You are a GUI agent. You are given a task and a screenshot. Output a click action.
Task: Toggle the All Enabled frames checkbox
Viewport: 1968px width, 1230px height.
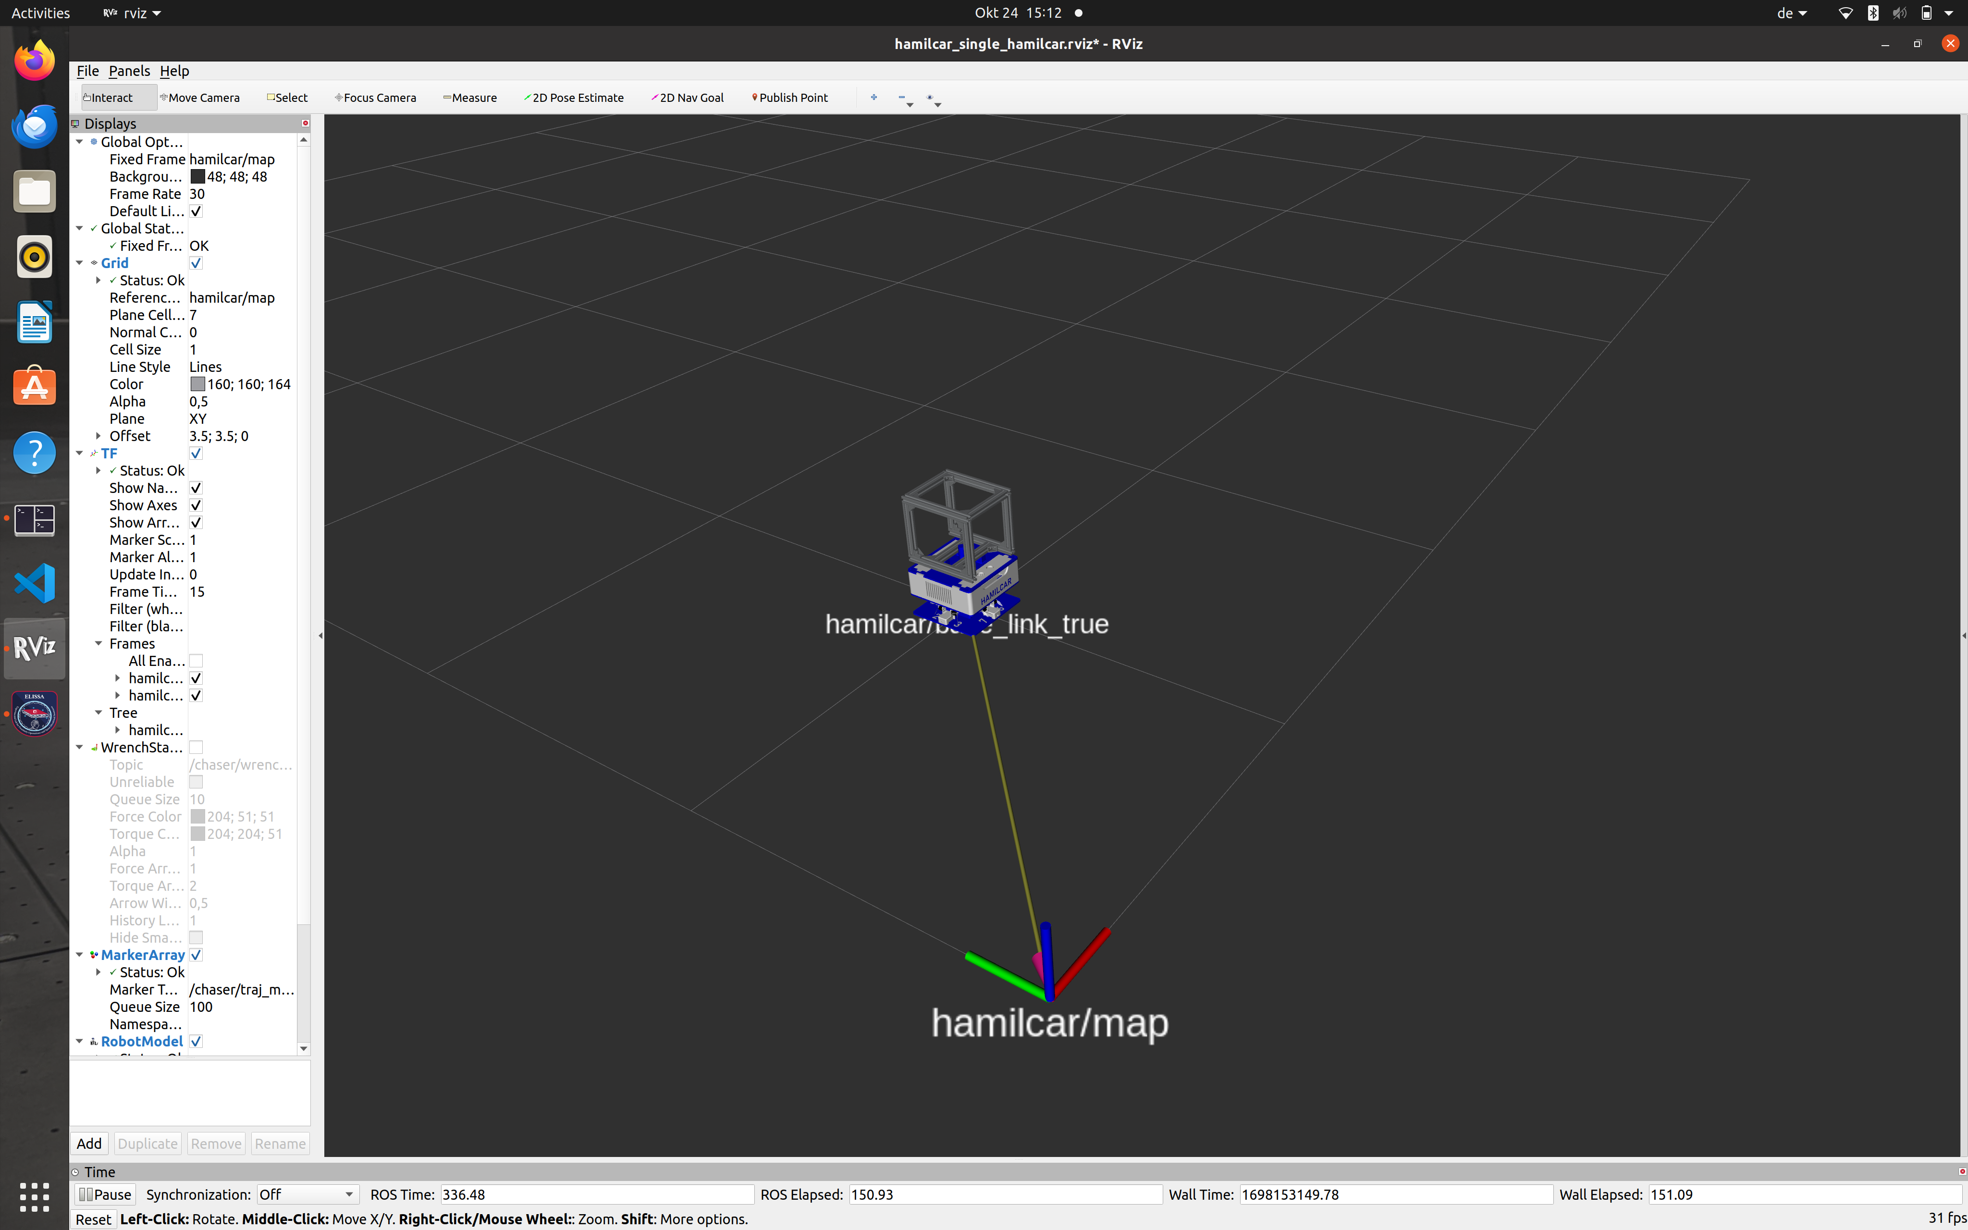click(196, 661)
